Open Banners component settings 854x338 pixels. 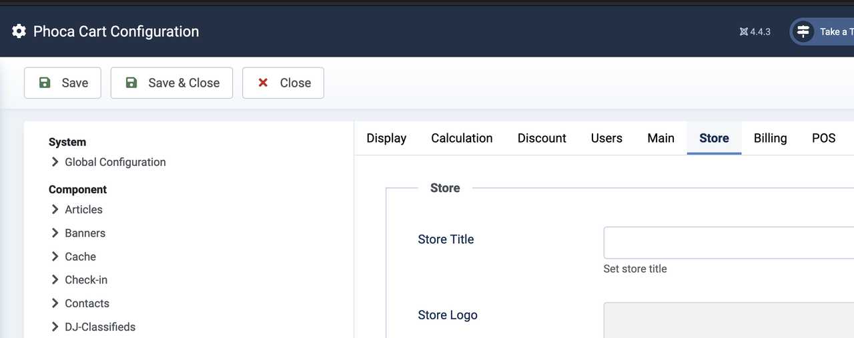tap(85, 233)
